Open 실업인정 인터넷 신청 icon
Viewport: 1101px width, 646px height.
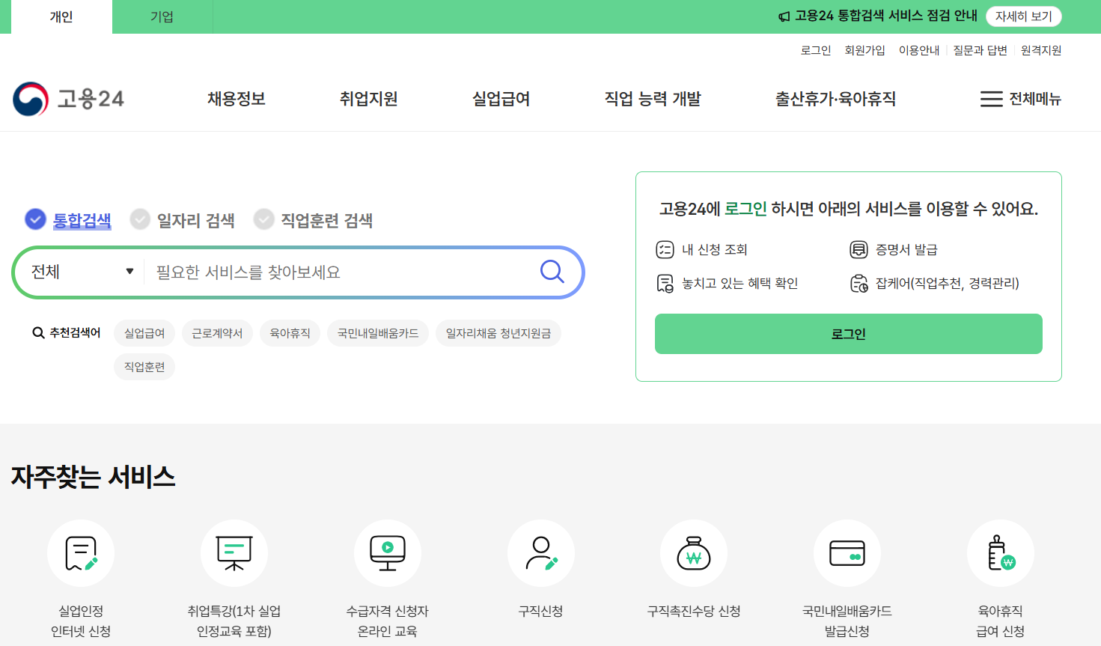click(x=81, y=553)
